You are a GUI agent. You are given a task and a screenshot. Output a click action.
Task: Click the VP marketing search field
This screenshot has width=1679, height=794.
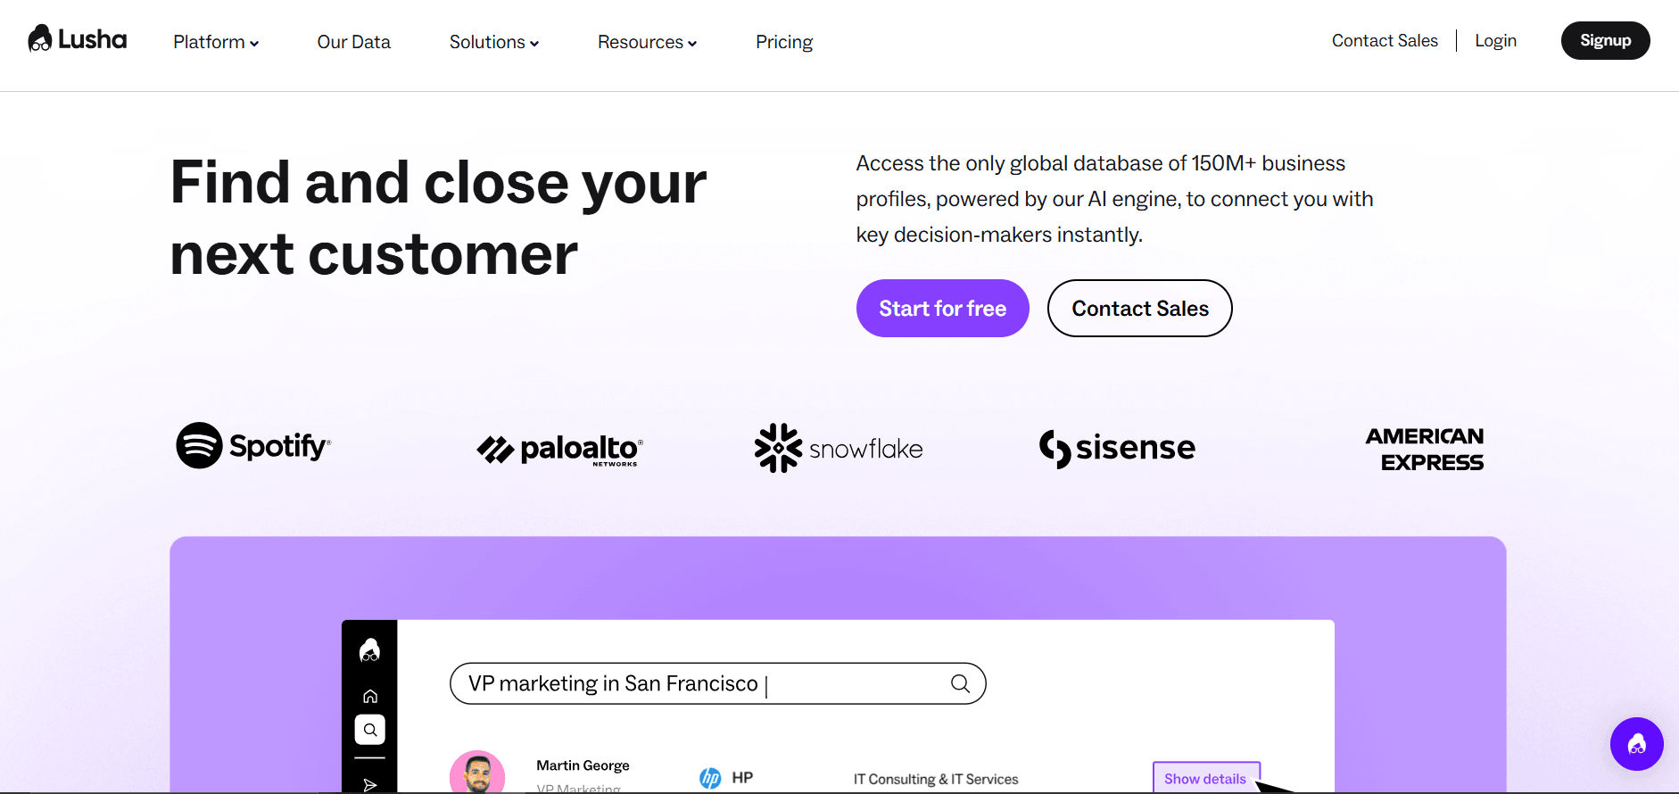point(718,683)
